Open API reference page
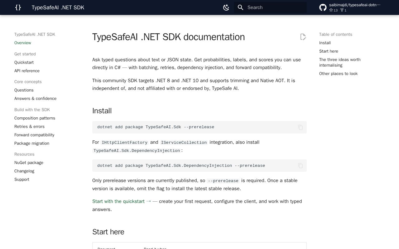399x249 pixels. (x=27, y=71)
